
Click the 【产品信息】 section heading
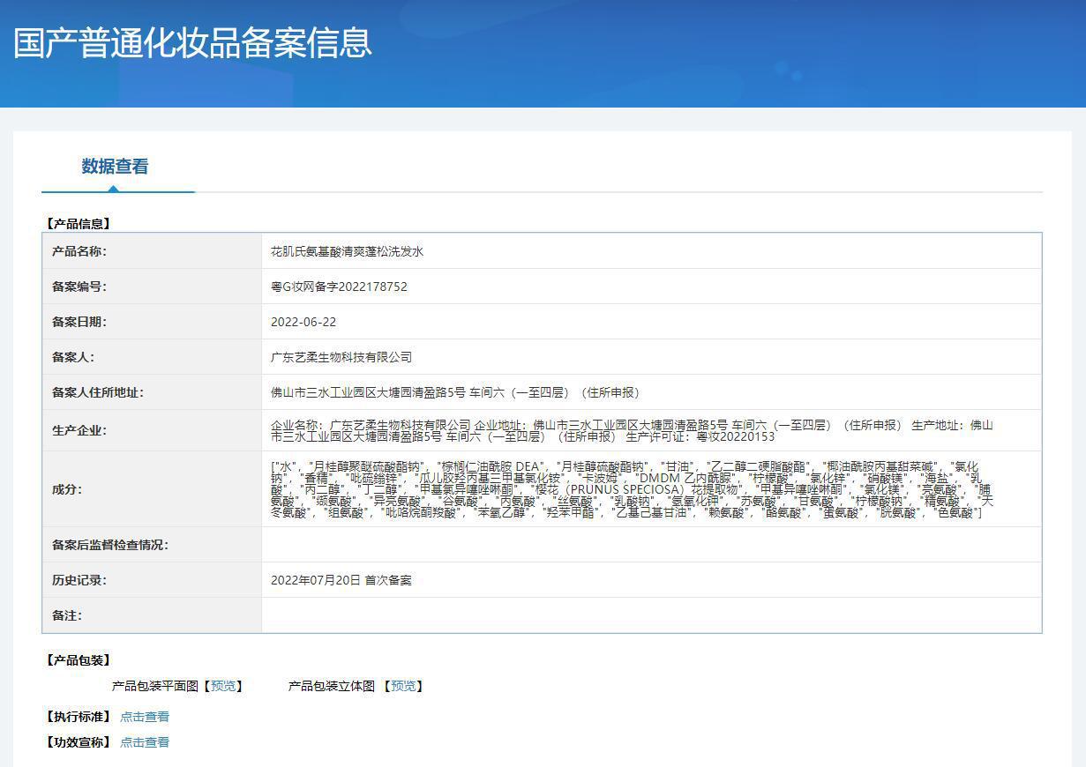[79, 224]
